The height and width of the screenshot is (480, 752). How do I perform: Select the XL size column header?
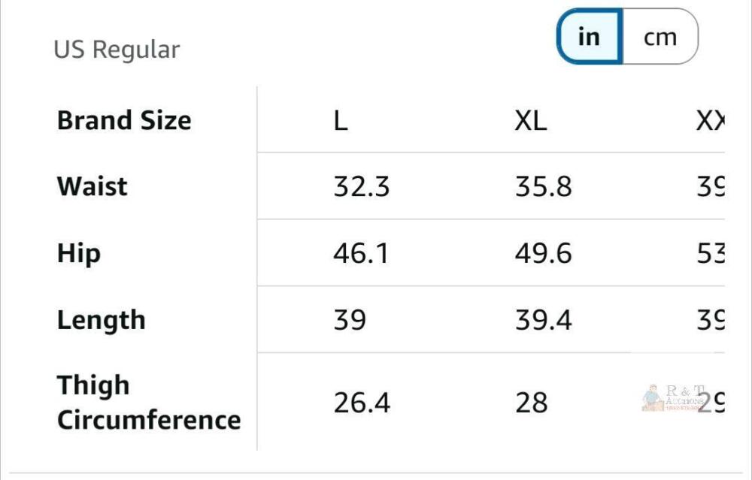[x=530, y=120]
